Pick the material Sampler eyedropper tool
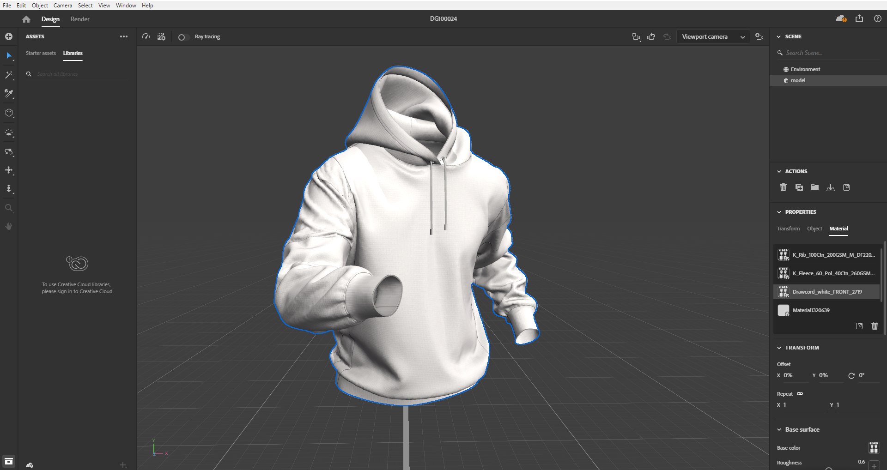Viewport: 887px width, 470px height. (x=9, y=94)
